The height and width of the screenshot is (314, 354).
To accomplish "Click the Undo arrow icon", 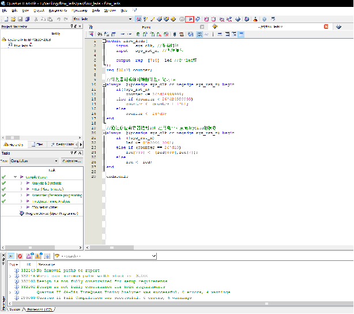I will 58,19.
